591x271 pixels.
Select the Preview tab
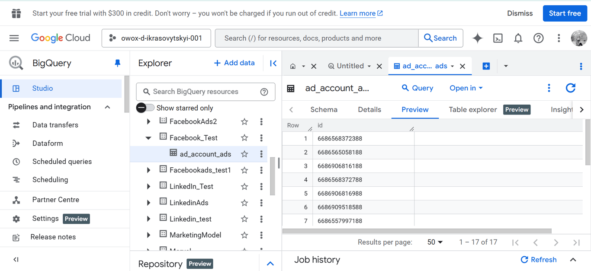pyautogui.click(x=415, y=110)
